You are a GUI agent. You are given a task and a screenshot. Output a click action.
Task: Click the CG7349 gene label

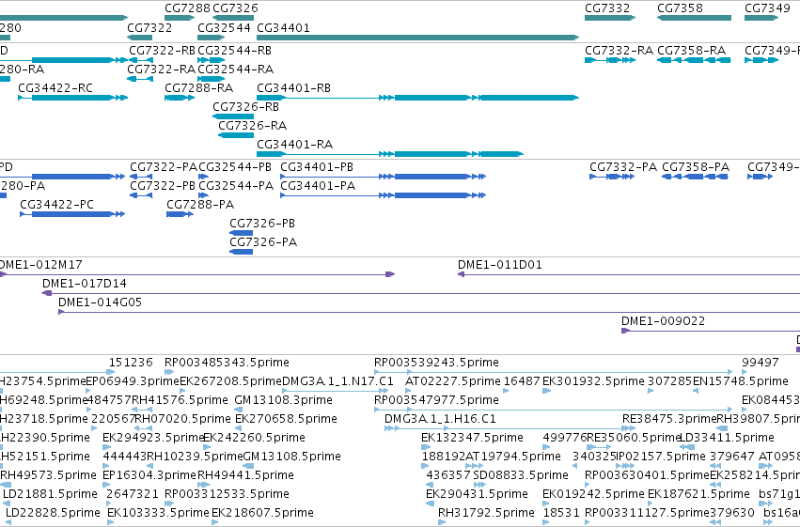point(767,8)
